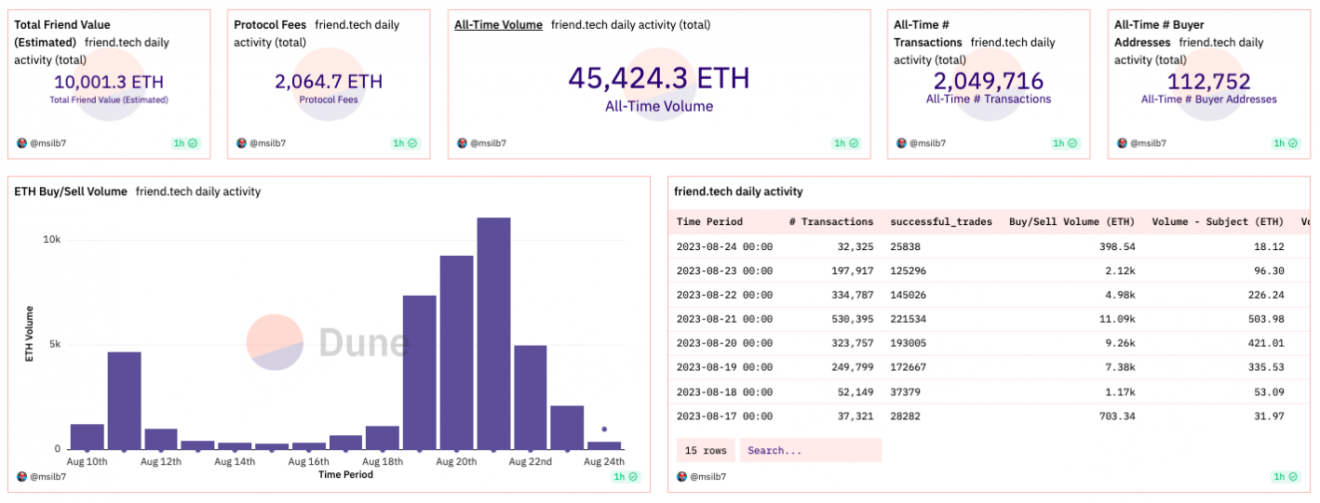This screenshot has width=1320, height=503.
Task: Click the Aug 11th bar near 4.6k
Action: 124,401
